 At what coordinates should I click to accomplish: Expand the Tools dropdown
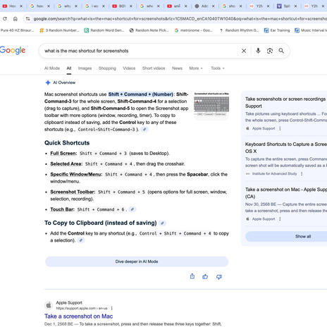coord(218,68)
